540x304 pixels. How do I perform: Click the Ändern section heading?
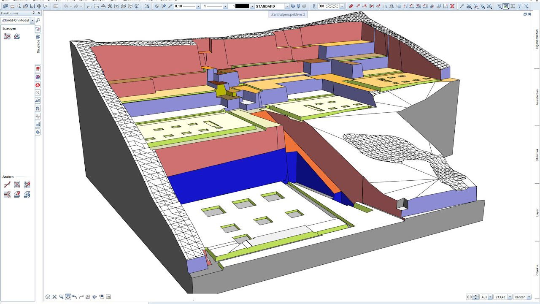(8, 176)
